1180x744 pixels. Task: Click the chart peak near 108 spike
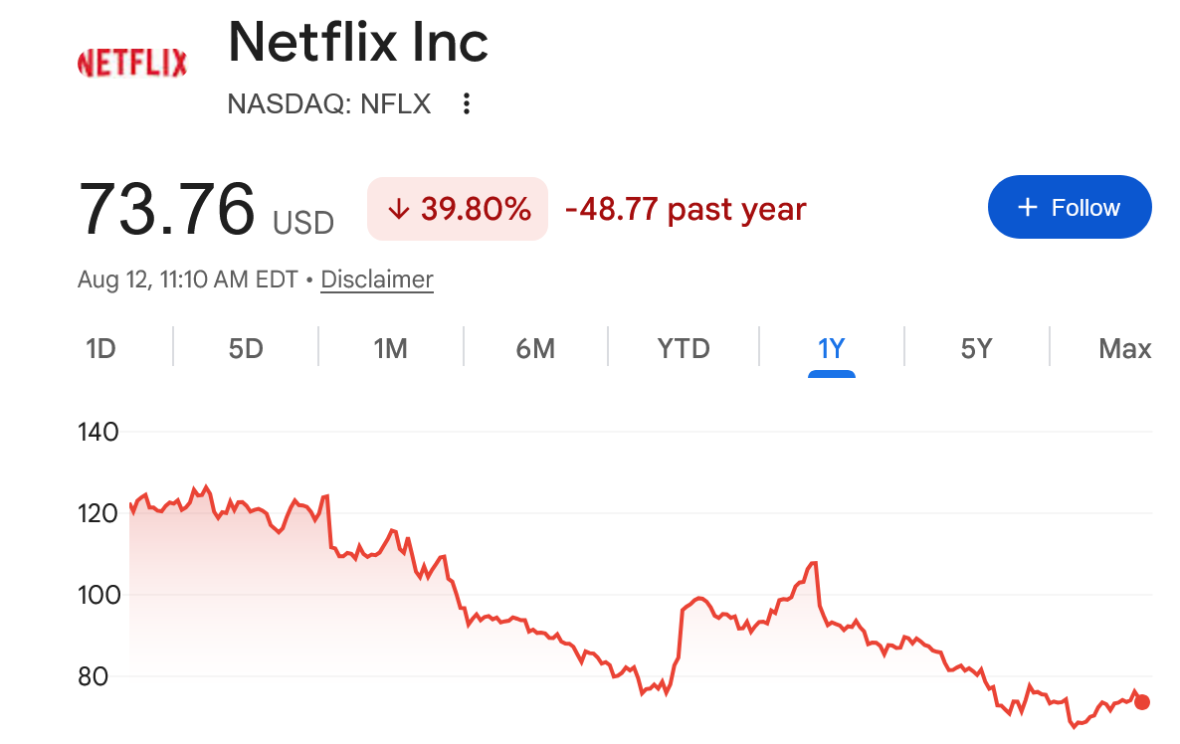(x=813, y=563)
